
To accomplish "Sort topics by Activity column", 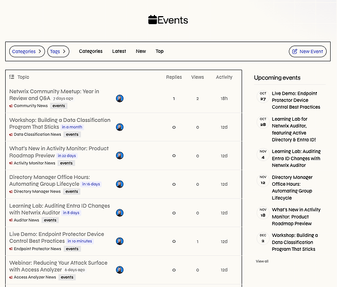I will tap(224, 77).
